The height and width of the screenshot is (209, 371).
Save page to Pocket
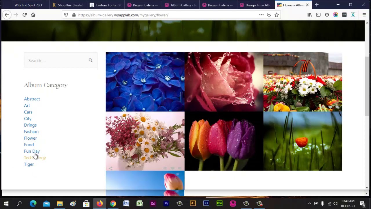click(x=269, y=15)
